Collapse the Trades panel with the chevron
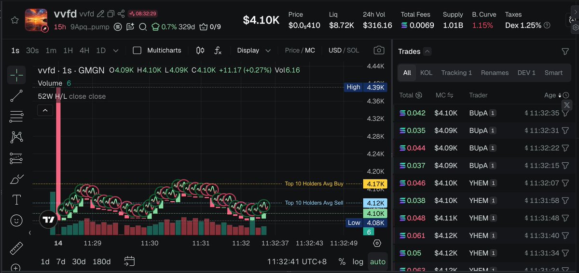Image resolution: width=579 pixels, height=273 pixels. 427,52
